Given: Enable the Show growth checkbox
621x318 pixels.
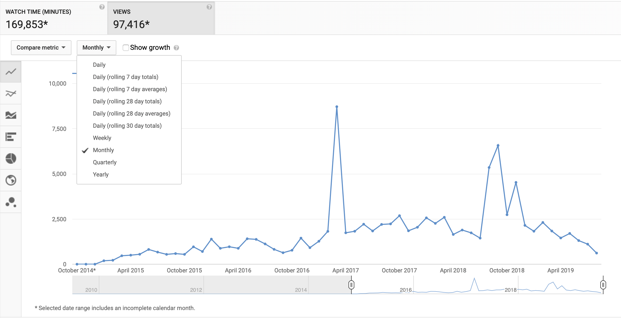Looking at the screenshot, I should (126, 48).
